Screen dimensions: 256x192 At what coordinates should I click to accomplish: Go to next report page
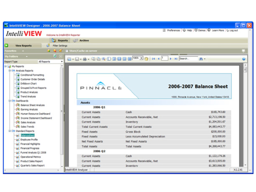point(171,59)
